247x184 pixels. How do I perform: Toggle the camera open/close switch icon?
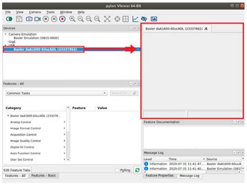tap(9, 19)
